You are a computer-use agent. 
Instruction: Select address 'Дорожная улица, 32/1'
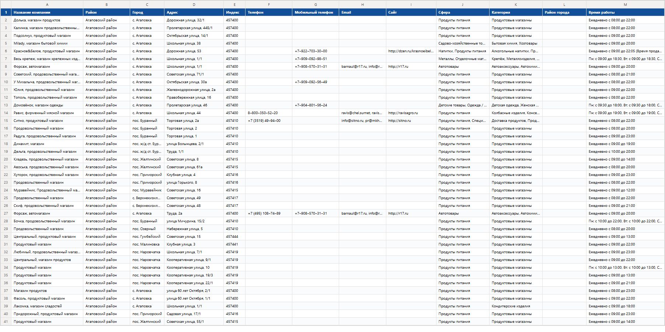click(194, 20)
